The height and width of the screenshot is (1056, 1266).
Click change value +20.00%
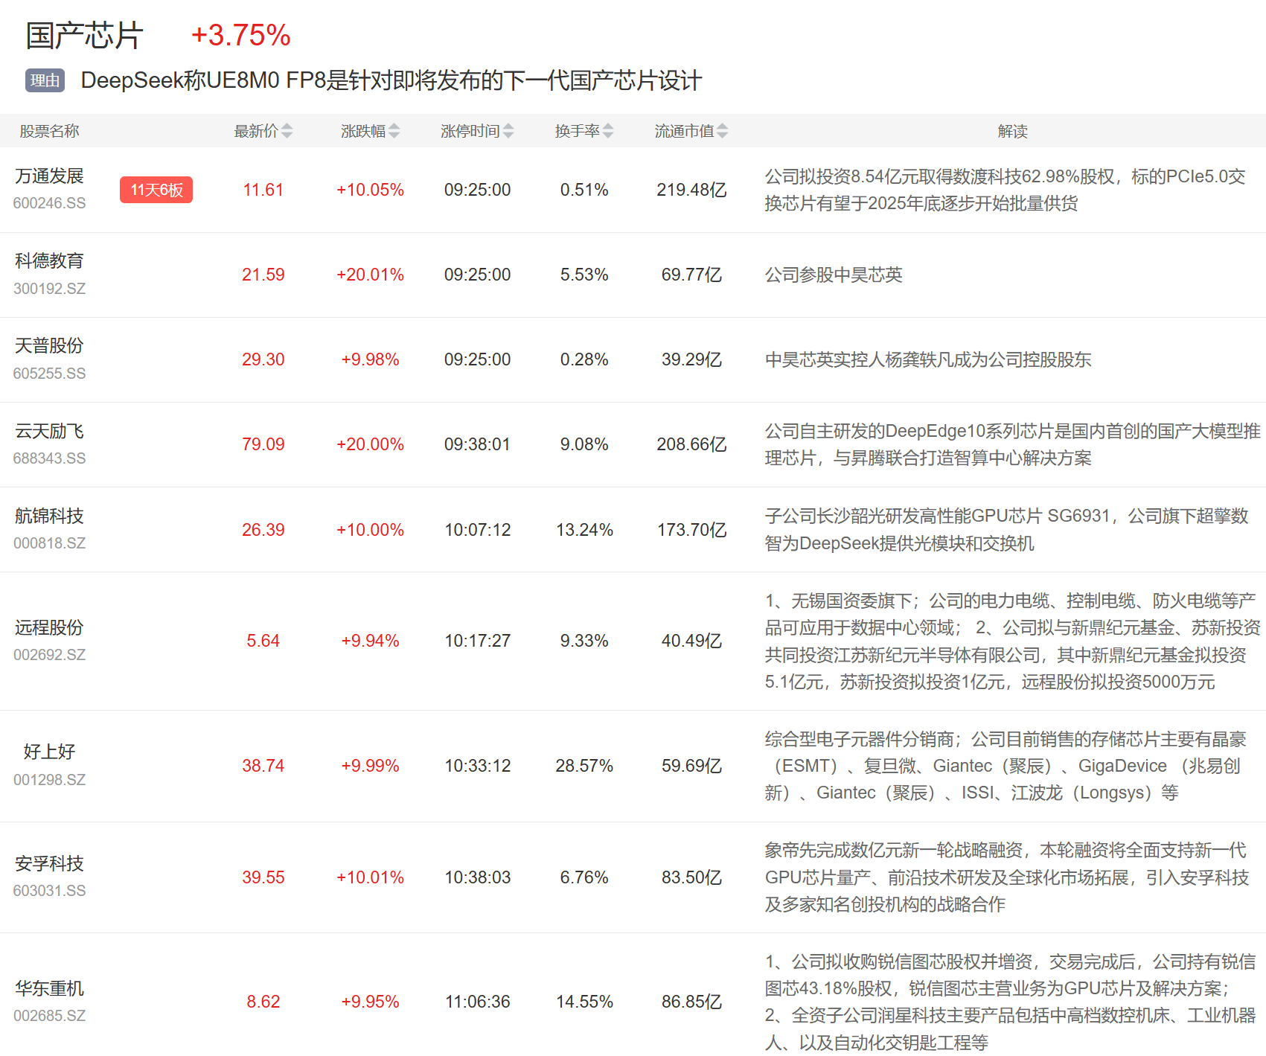click(370, 444)
